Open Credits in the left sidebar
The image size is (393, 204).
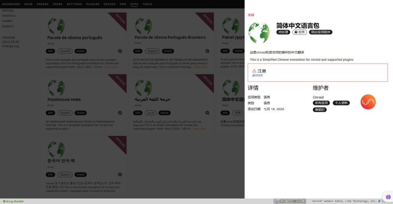[7, 21]
